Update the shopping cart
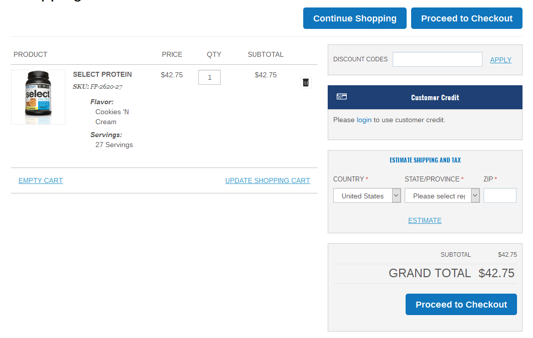 tap(267, 180)
